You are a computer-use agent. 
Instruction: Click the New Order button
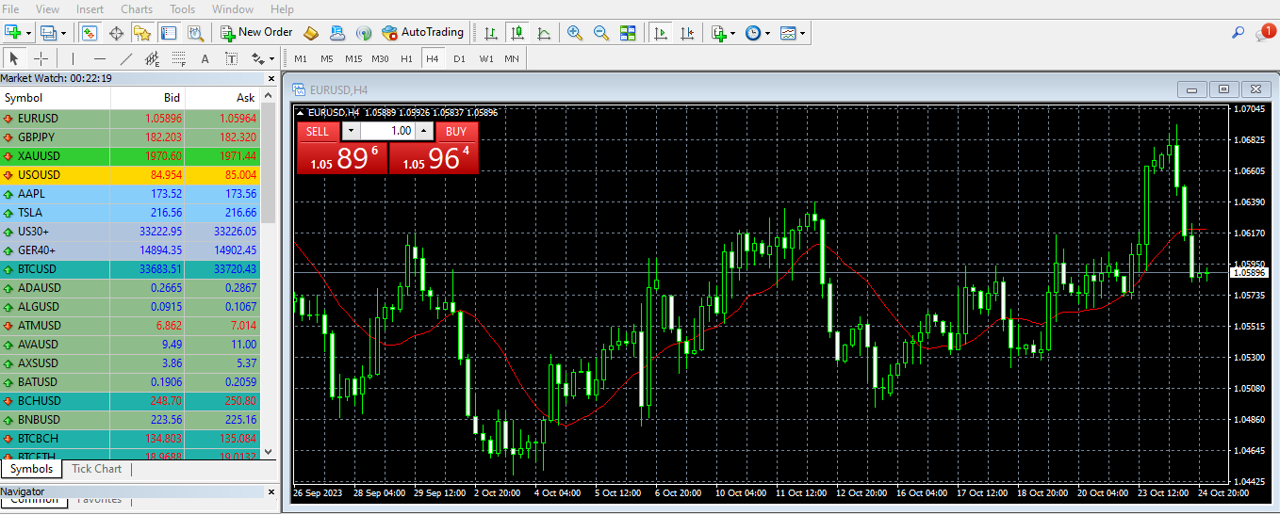click(256, 33)
